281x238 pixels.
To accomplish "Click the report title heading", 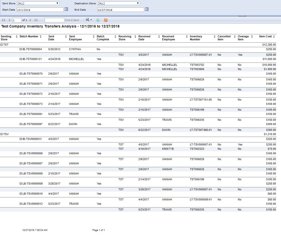I will (60, 26).
